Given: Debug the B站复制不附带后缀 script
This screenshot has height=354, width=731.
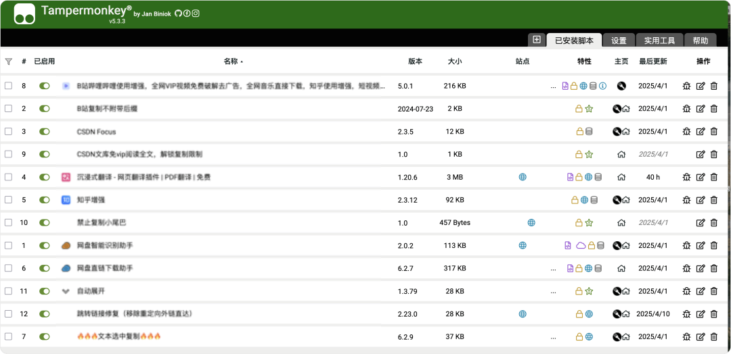Looking at the screenshot, I should click(686, 109).
